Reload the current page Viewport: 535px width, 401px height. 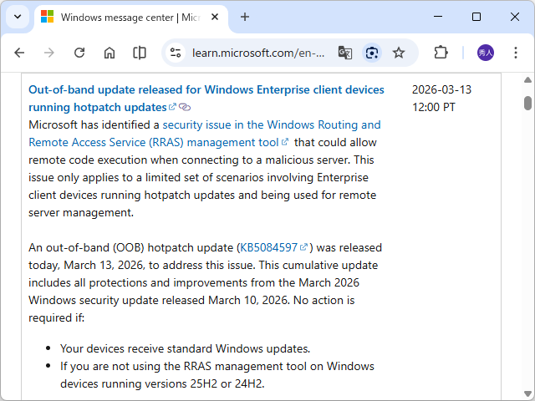point(79,53)
